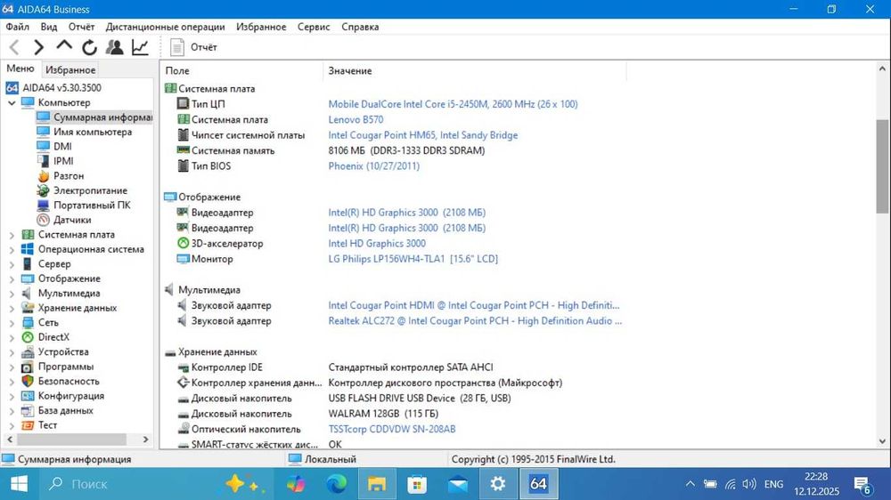Click the Разгон flame icon
This screenshot has width=891, height=500.
point(43,176)
